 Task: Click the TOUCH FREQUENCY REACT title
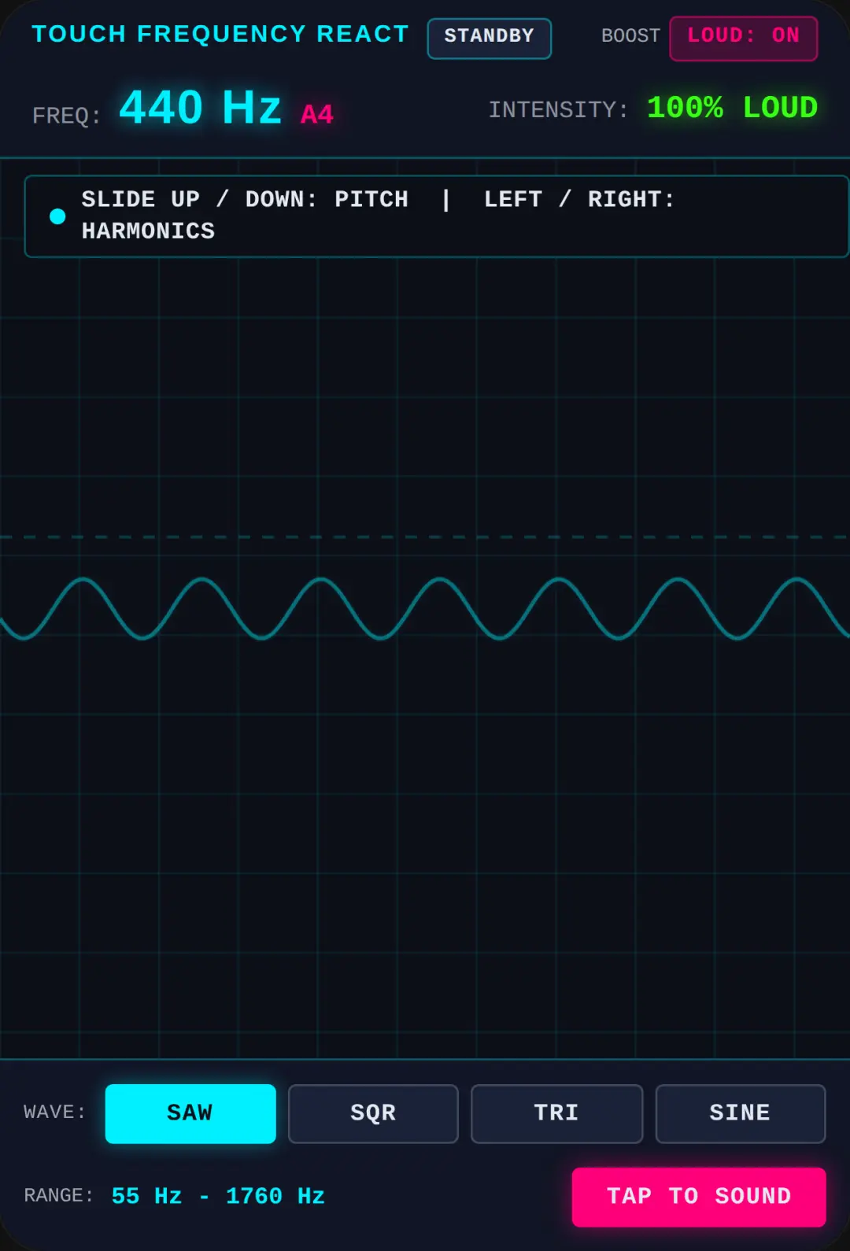(x=220, y=34)
